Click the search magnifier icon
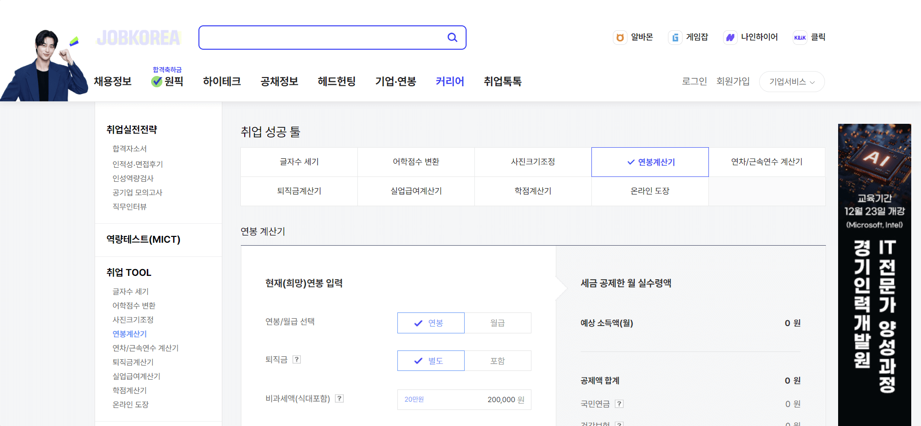The width and height of the screenshot is (921, 426). 452,38
